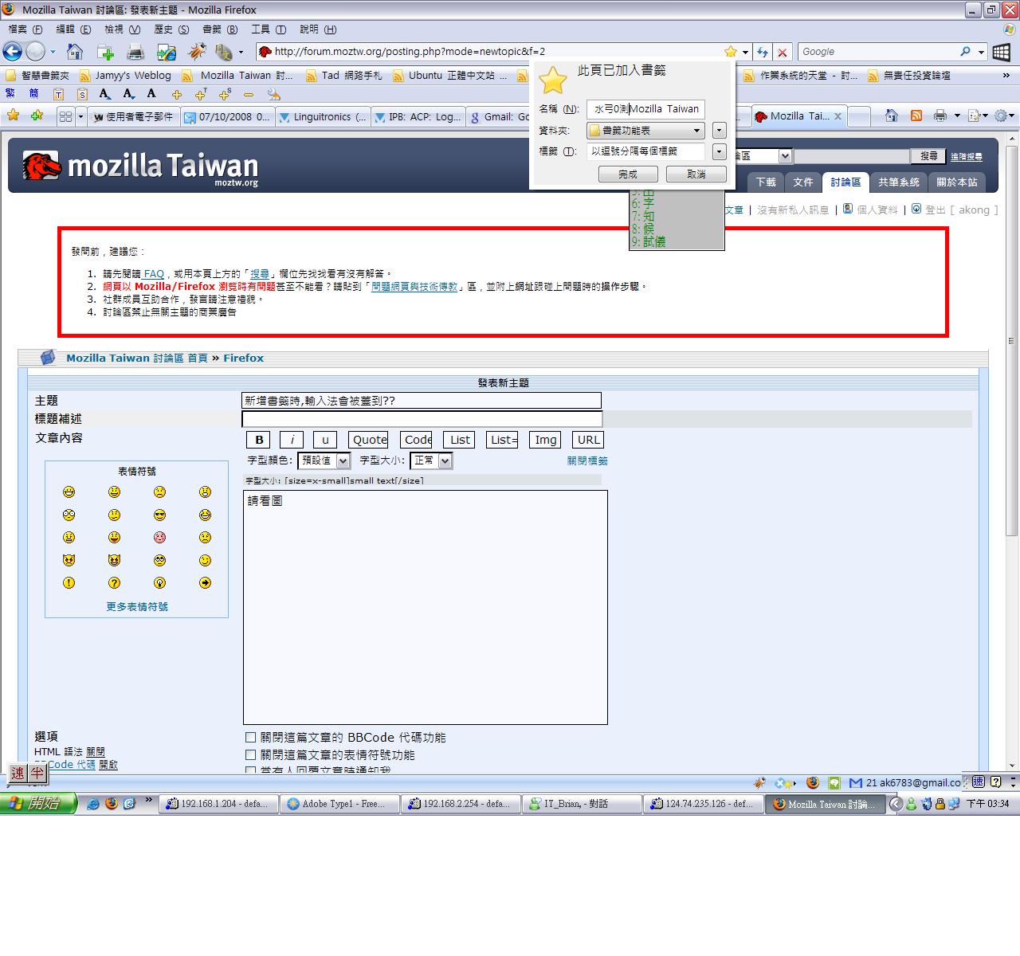Click the Chinese conversion 同文 icon

(222, 53)
